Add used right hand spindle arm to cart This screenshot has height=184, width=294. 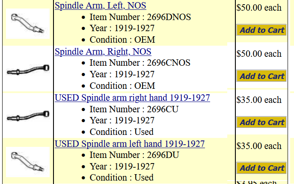pos(261,122)
